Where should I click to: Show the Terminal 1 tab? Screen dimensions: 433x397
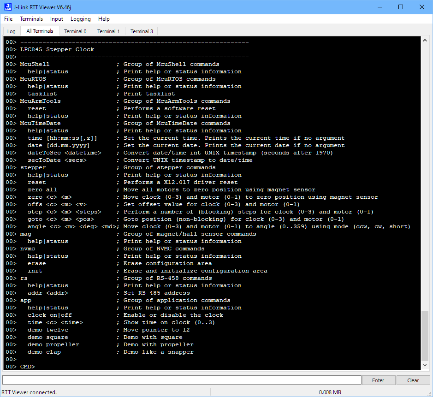point(108,31)
